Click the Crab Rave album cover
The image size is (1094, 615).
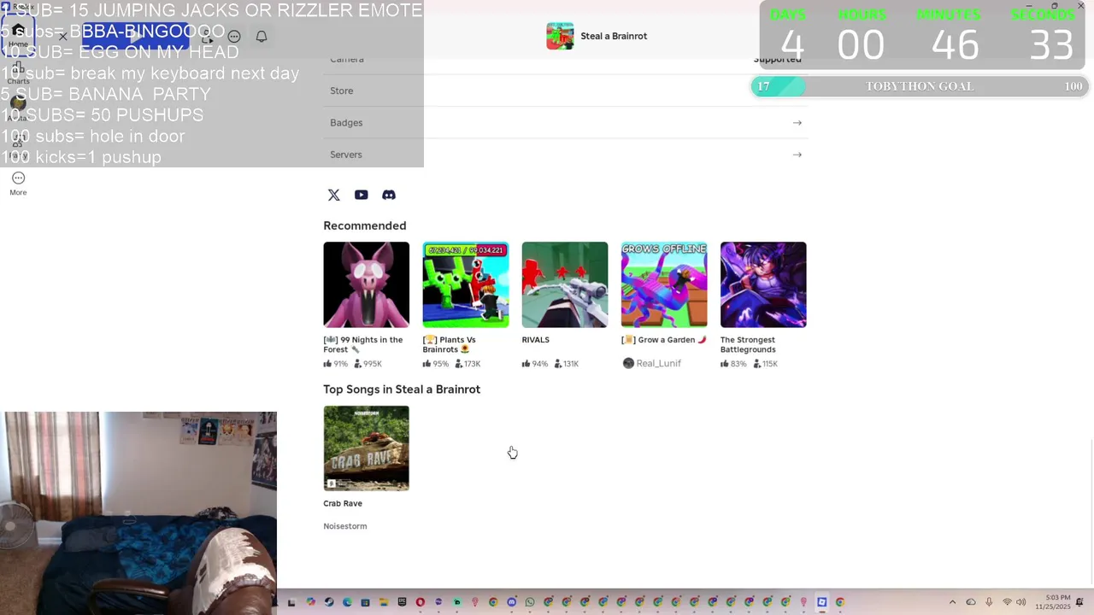[366, 448]
